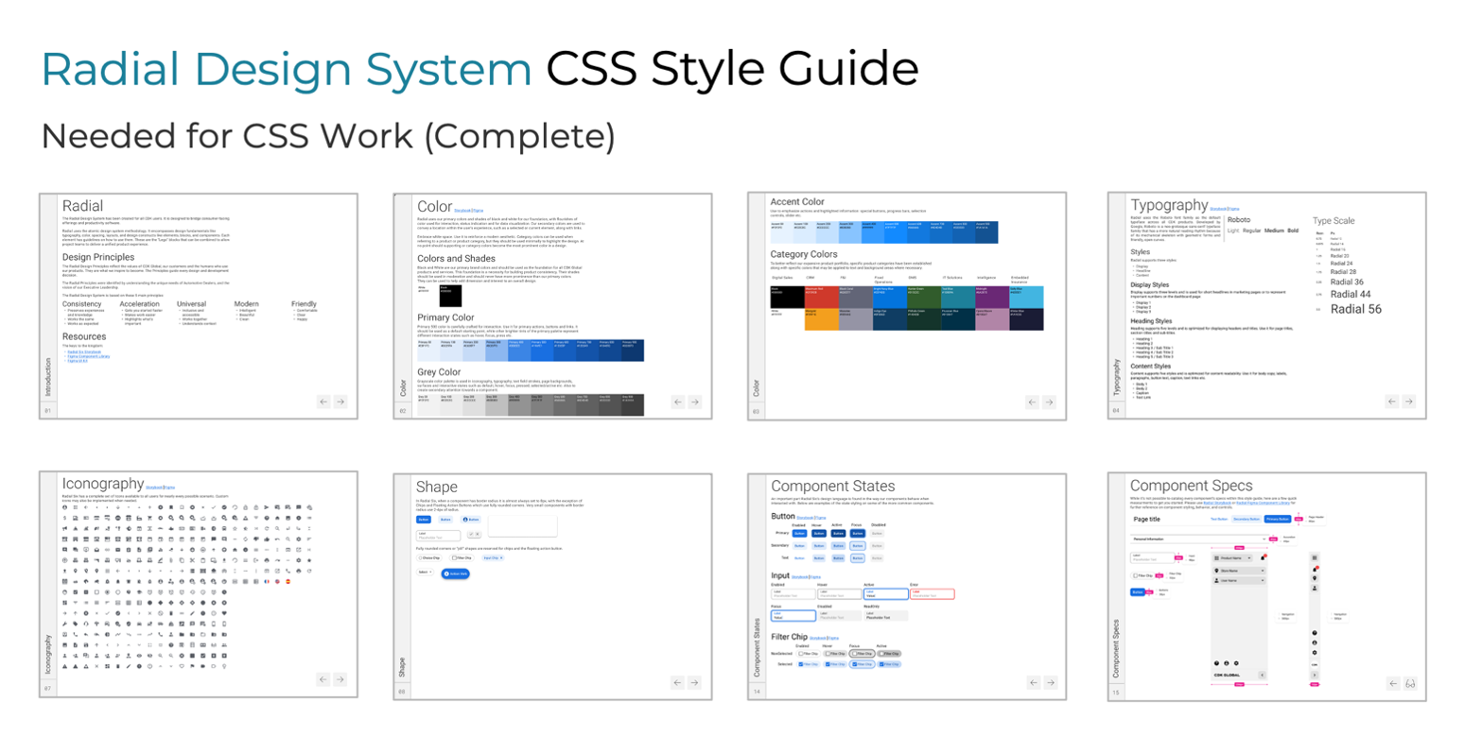Click Secondary Button in Component Specs page header
The image size is (1482, 736).
click(1247, 519)
